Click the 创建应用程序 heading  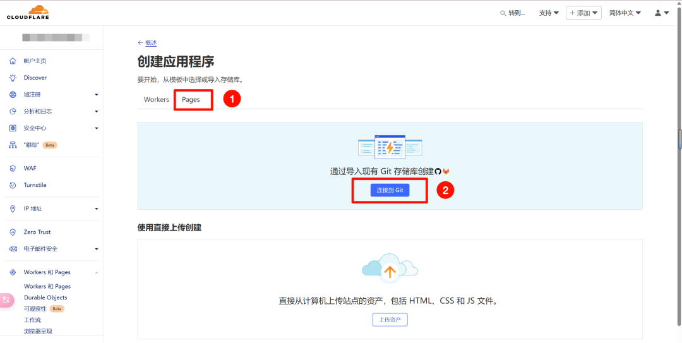176,62
